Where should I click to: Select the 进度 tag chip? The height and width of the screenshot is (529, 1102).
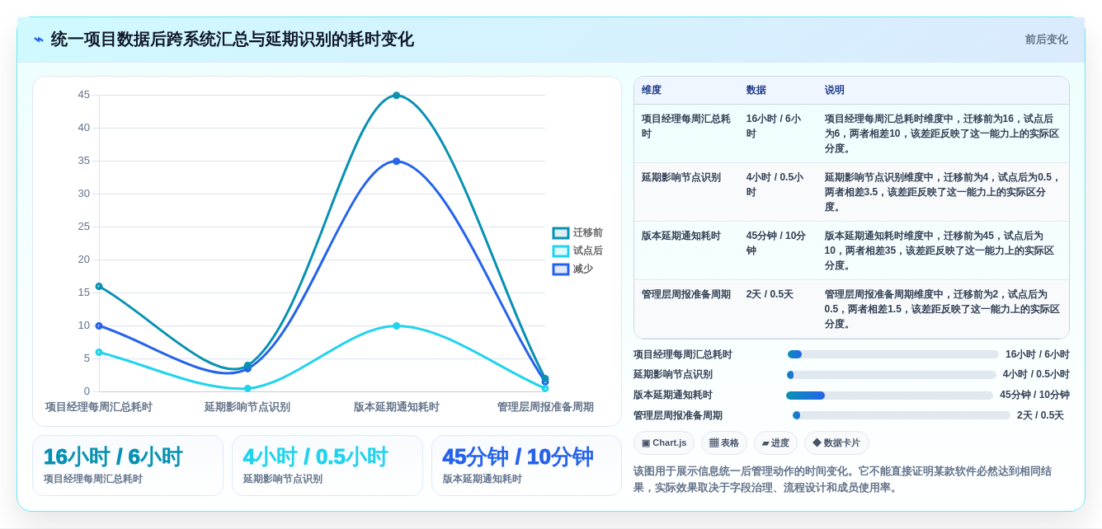(775, 443)
